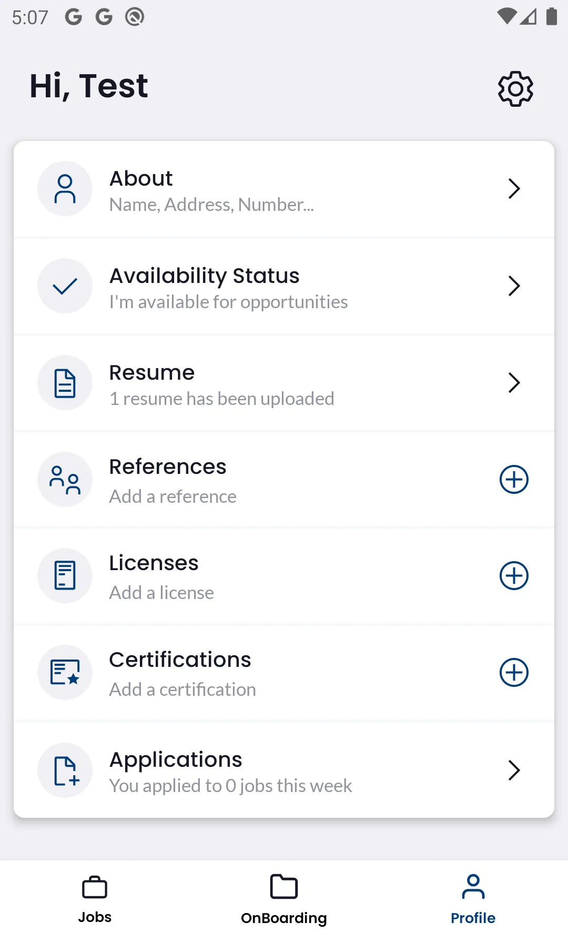Tap 'Add a certification' text

[182, 689]
